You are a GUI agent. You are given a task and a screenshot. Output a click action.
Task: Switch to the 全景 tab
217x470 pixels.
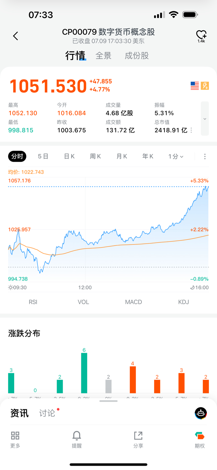(103, 56)
